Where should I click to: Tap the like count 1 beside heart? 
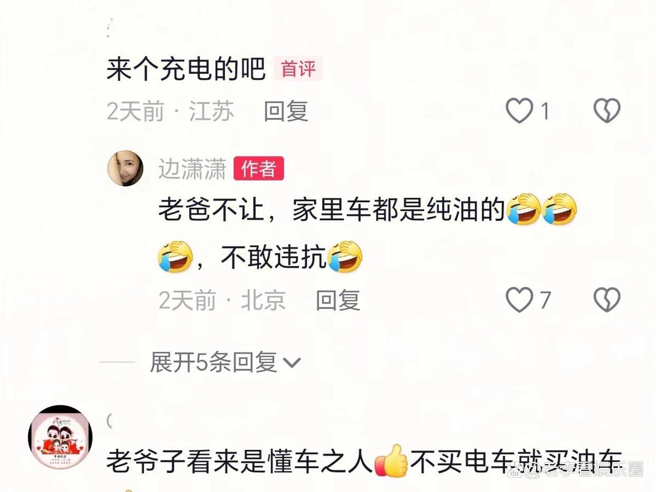[x=545, y=111]
